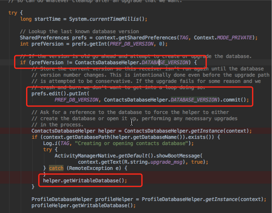This screenshot has height=213, width=272.
Task: Click the inner 'try {' inside the if block
Action: (50, 150)
